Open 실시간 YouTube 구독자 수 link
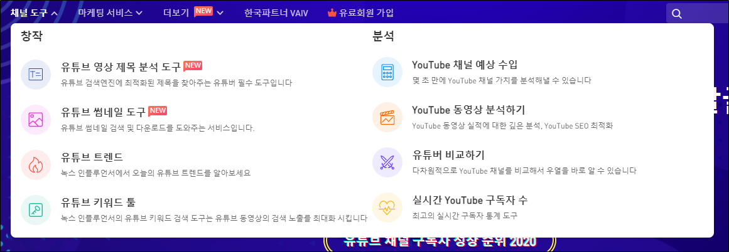This screenshot has width=729, height=252. click(470, 200)
